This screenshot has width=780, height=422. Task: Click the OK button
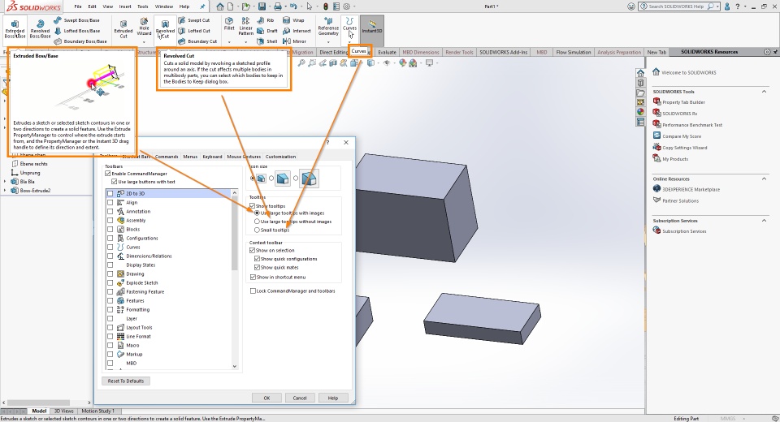pyautogui.click(x=266, y=398)
